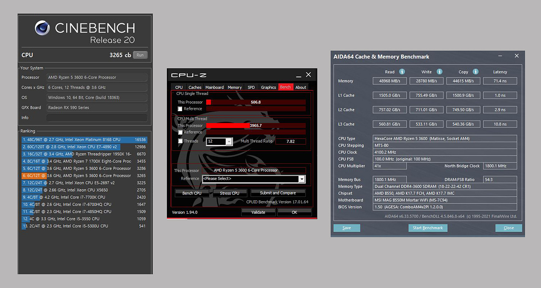This screenshot has height=288, width=541.
Task: Click the Multi Thread Ratio value field
Action: pos(290,141)
